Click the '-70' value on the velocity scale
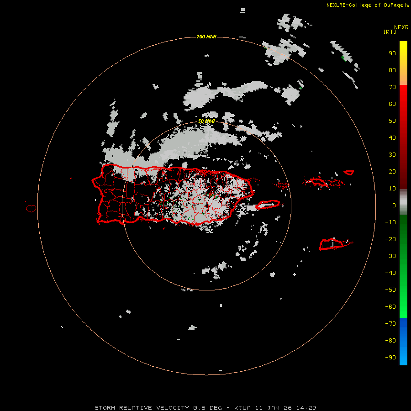Viewport: 411px width, 411px height. point(390,324)
